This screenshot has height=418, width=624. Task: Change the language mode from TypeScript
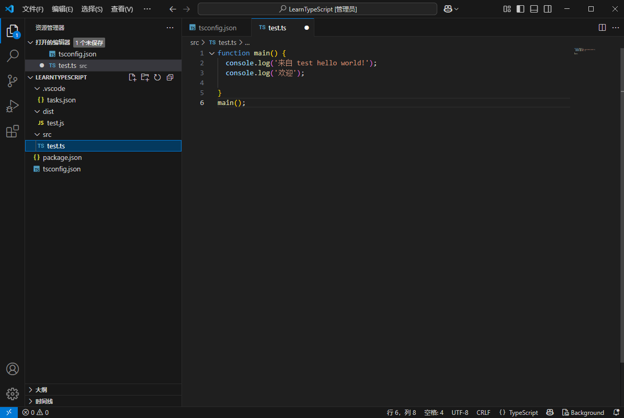(x=518, y=412)
